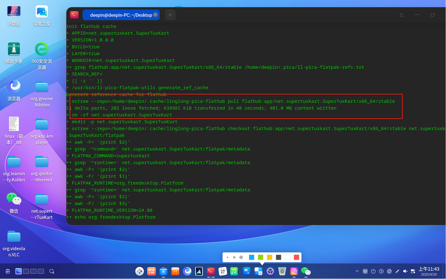The width and height of the screenshot is (446, 279).
Task: Open the control center gear dock icon
Action: coord(270,271)
